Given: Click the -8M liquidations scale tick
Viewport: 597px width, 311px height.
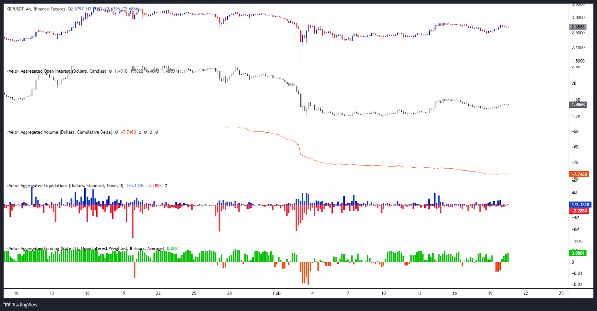Looking at the screenshot, I should (575, 229).
